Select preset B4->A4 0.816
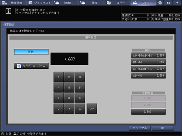182x136 pixels. point(149,62)
